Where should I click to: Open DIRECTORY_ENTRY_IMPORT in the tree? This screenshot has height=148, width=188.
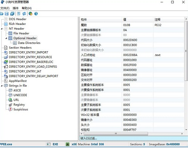[29, 52]
